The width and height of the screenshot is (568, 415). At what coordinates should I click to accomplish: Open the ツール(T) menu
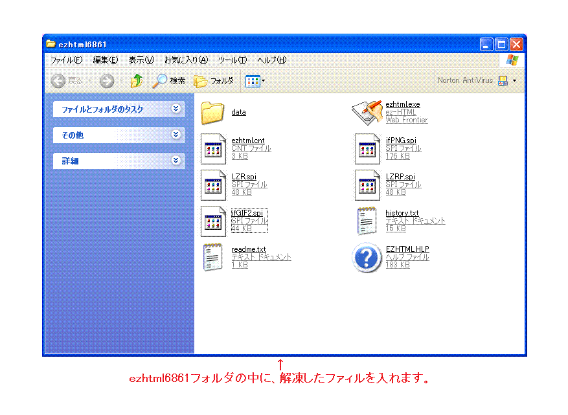point(233,60)
